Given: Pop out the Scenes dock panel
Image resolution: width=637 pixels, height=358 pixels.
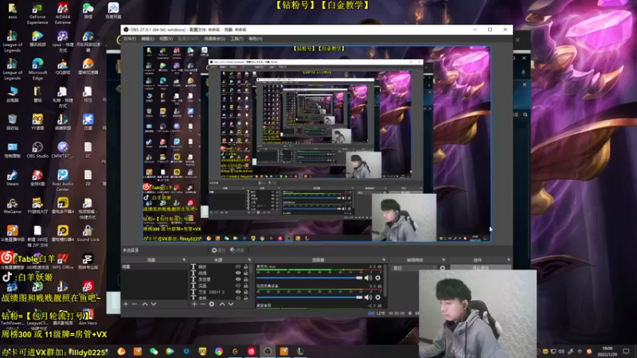Looking at the screenshot, I should tap(184, 260).
